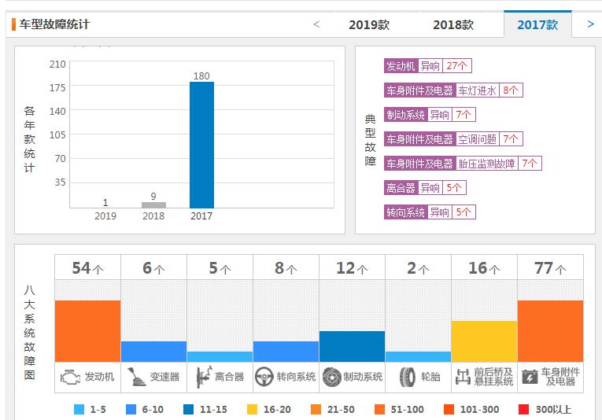The image size is (602, 420).
Task: Click the 180 value label above bar
Action: (201, 76)
